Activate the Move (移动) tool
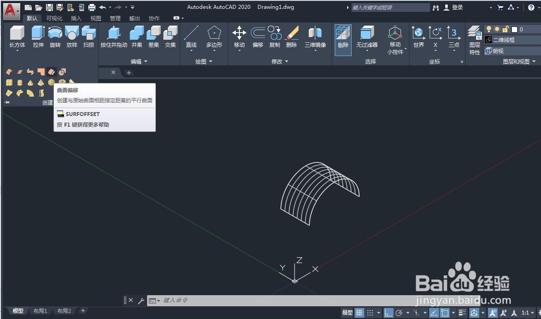The height and width of the screenshot is (319, 541). (x=239, y=36)
